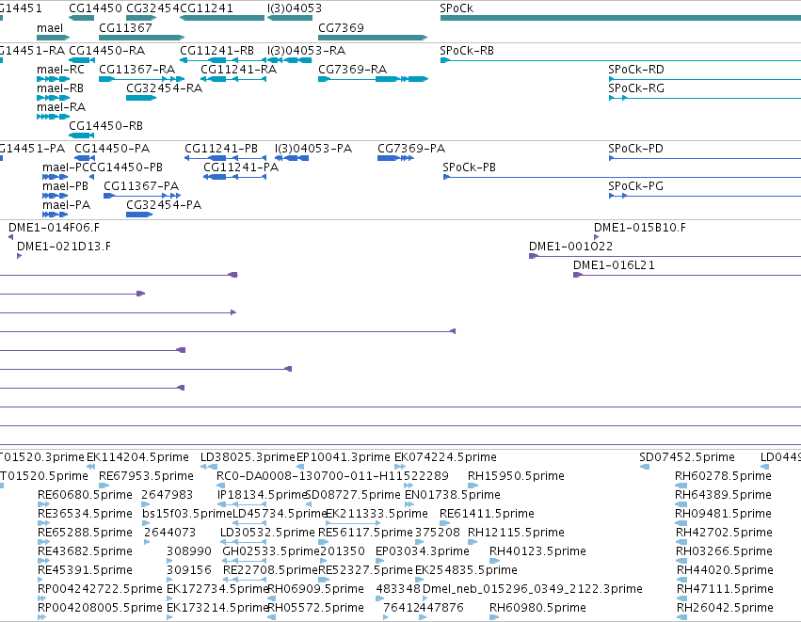Select the l(3)04053 gene label

[x=295, y=8]
